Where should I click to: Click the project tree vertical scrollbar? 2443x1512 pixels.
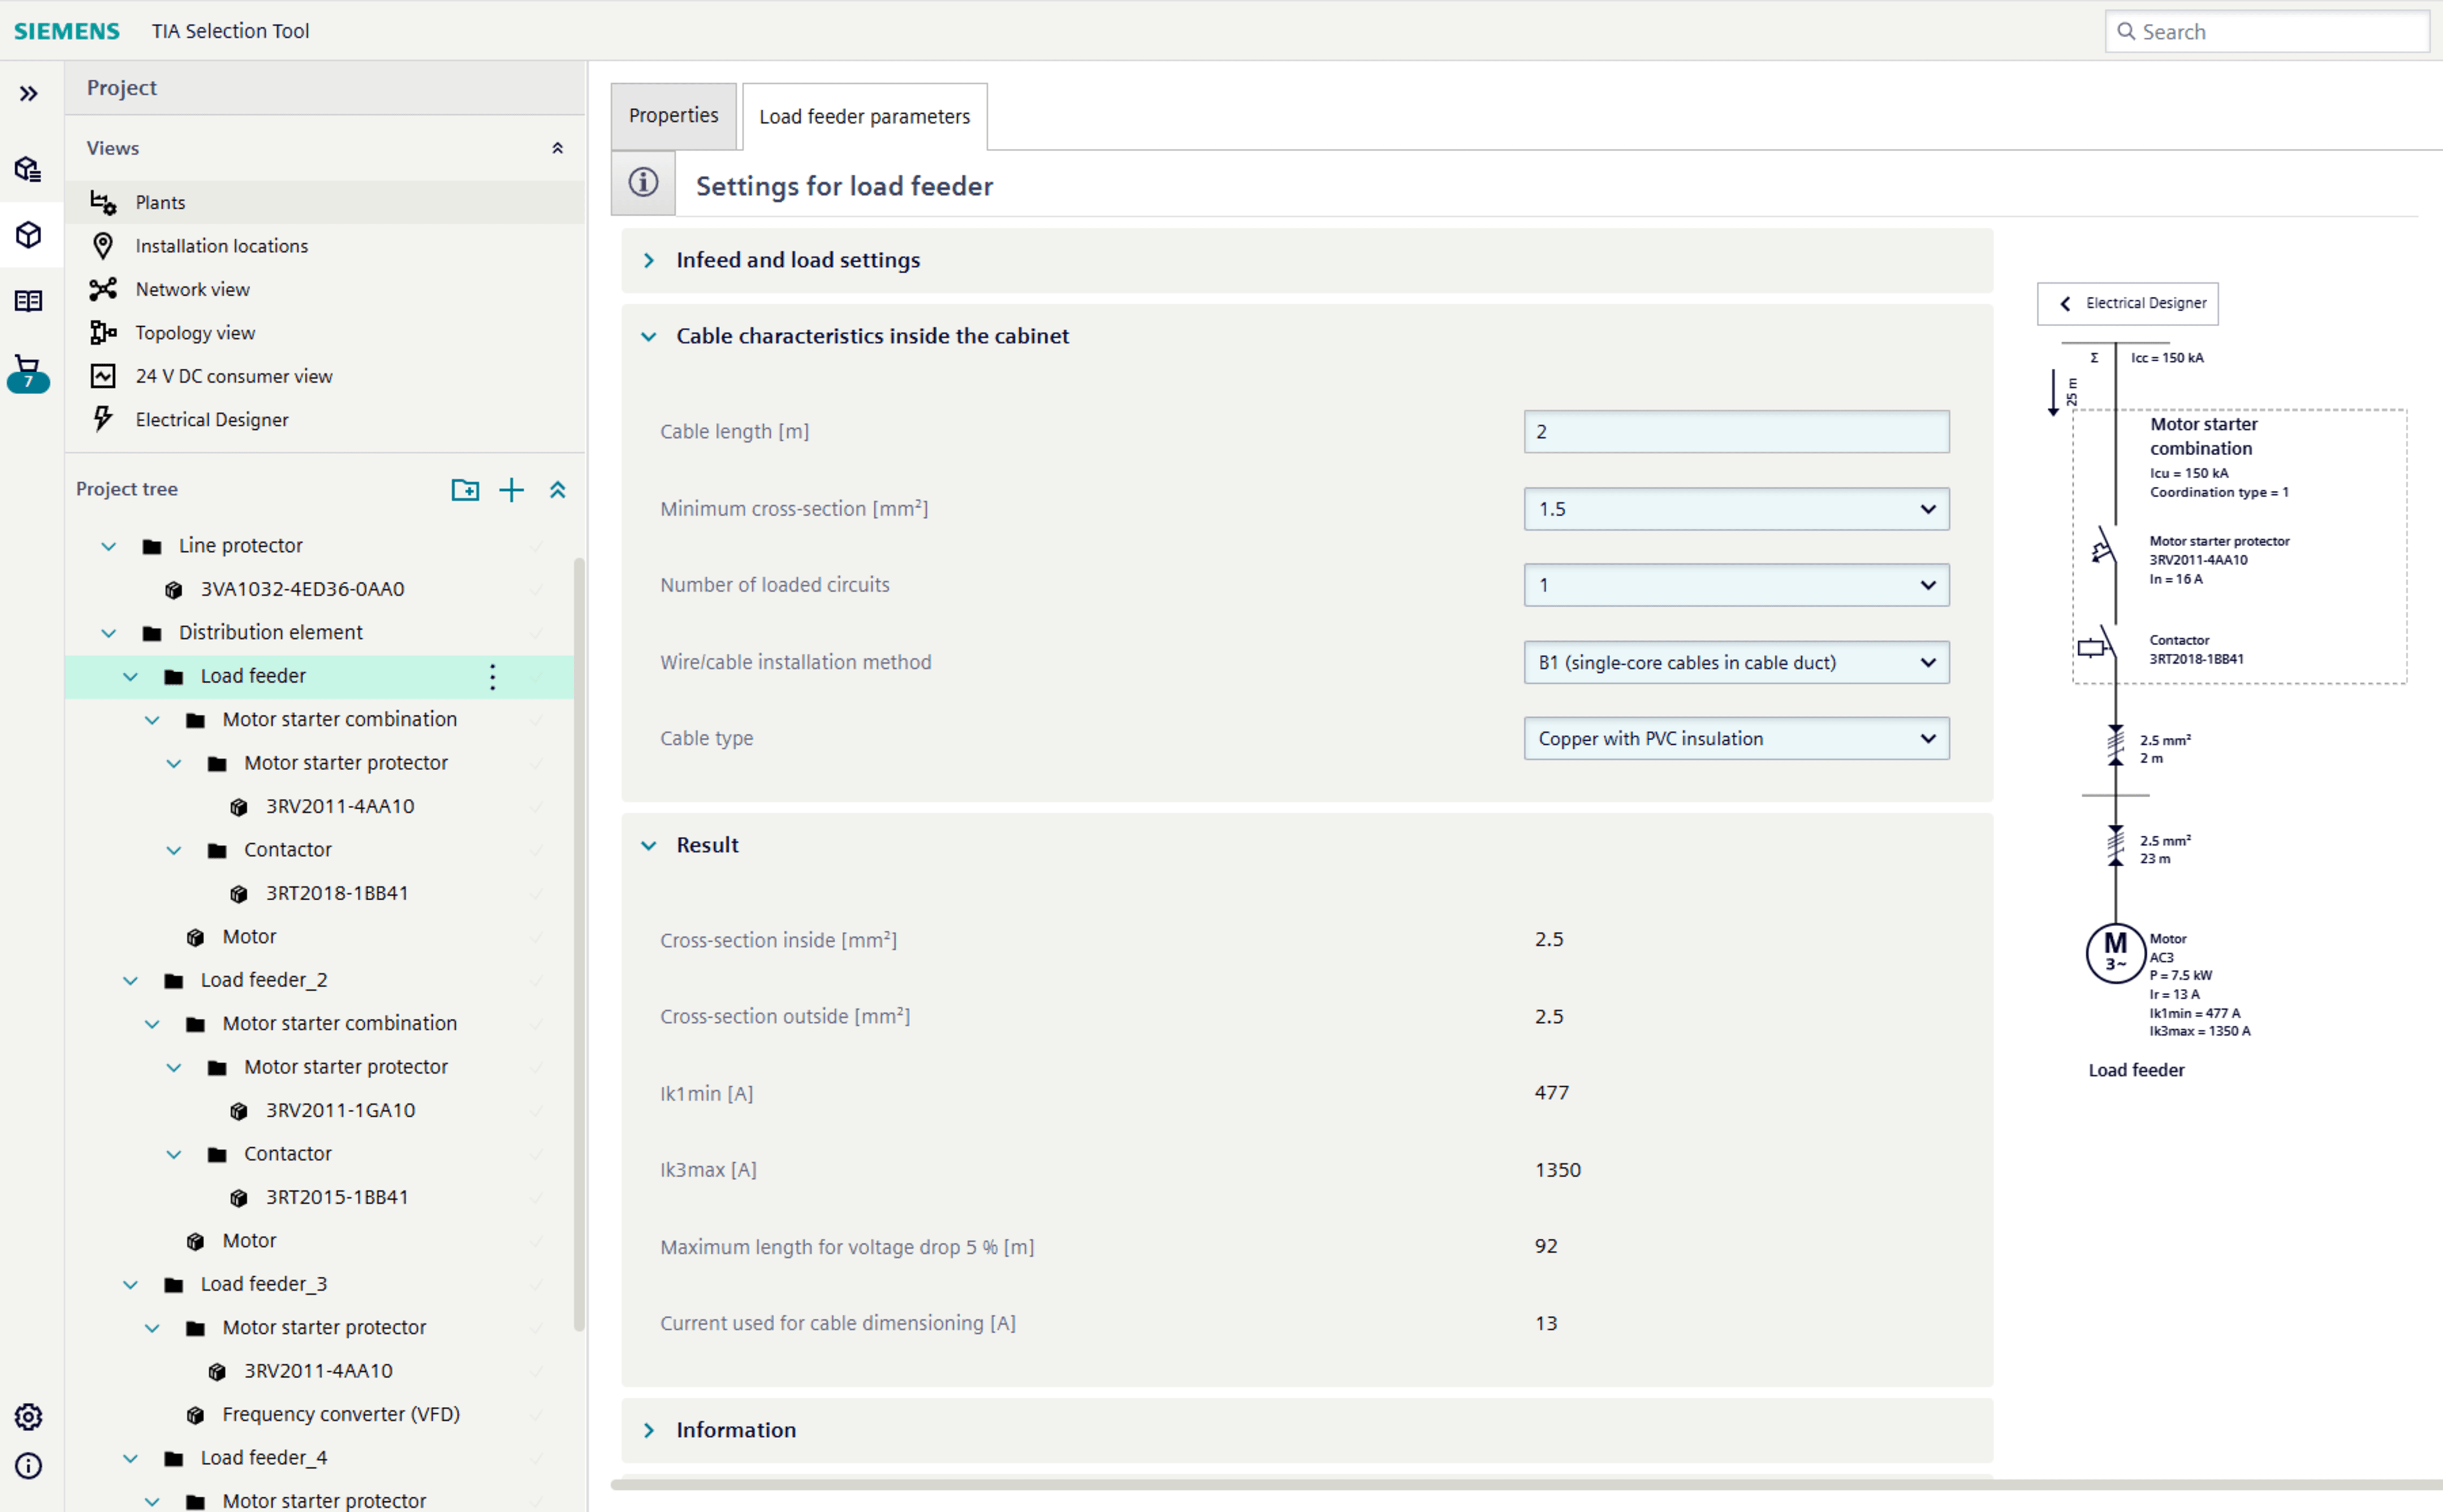(x=579, y=944)
